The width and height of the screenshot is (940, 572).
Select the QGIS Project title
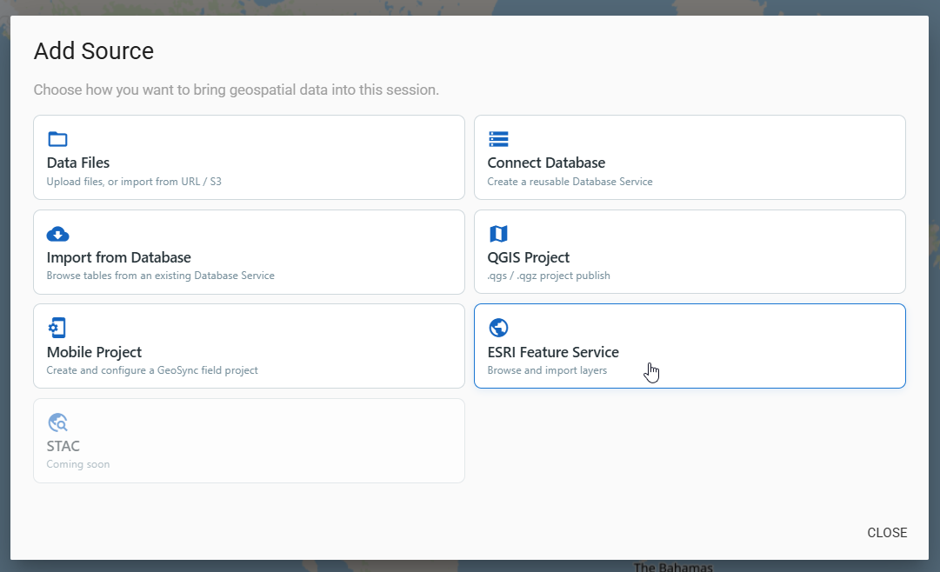pyautogui.click(x=528, y=257)
